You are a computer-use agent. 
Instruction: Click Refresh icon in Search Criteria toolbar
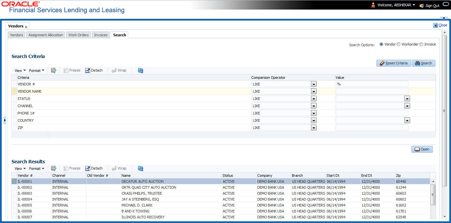tap(140, 70)
